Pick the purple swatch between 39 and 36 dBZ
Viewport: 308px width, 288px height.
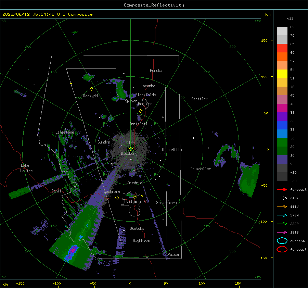(282, 116)
